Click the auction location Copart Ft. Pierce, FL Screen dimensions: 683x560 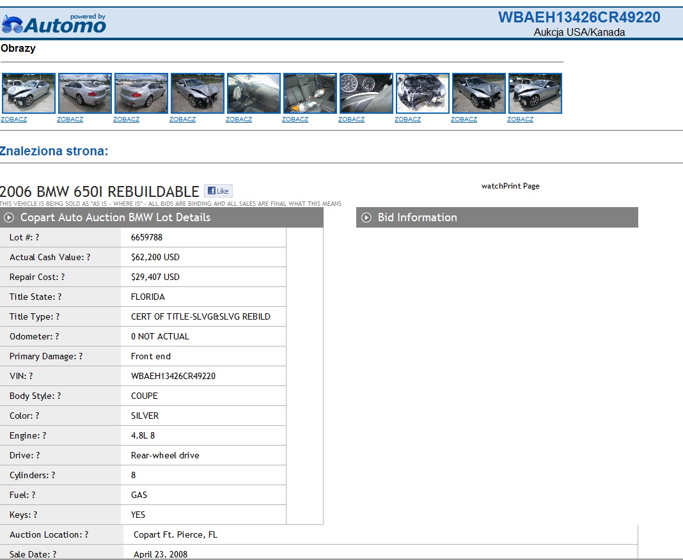pos(175,534)
